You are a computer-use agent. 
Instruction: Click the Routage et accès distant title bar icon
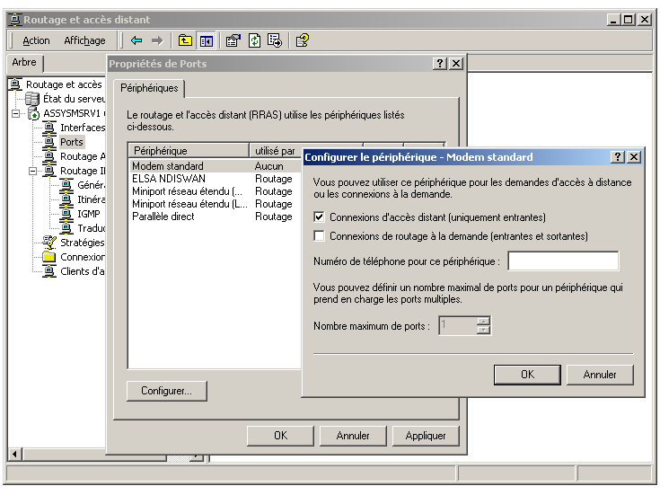[x=15, y=20]
